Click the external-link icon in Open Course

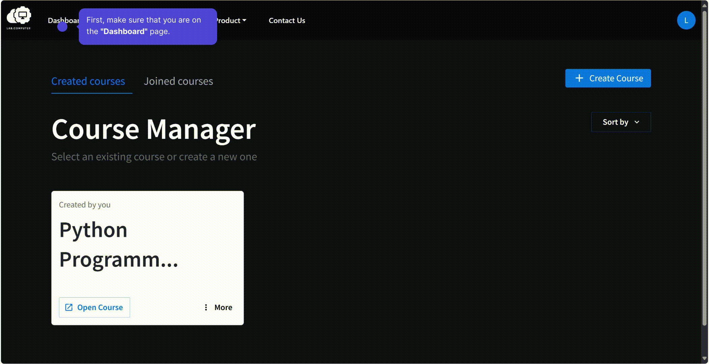[x=69, y=307]
